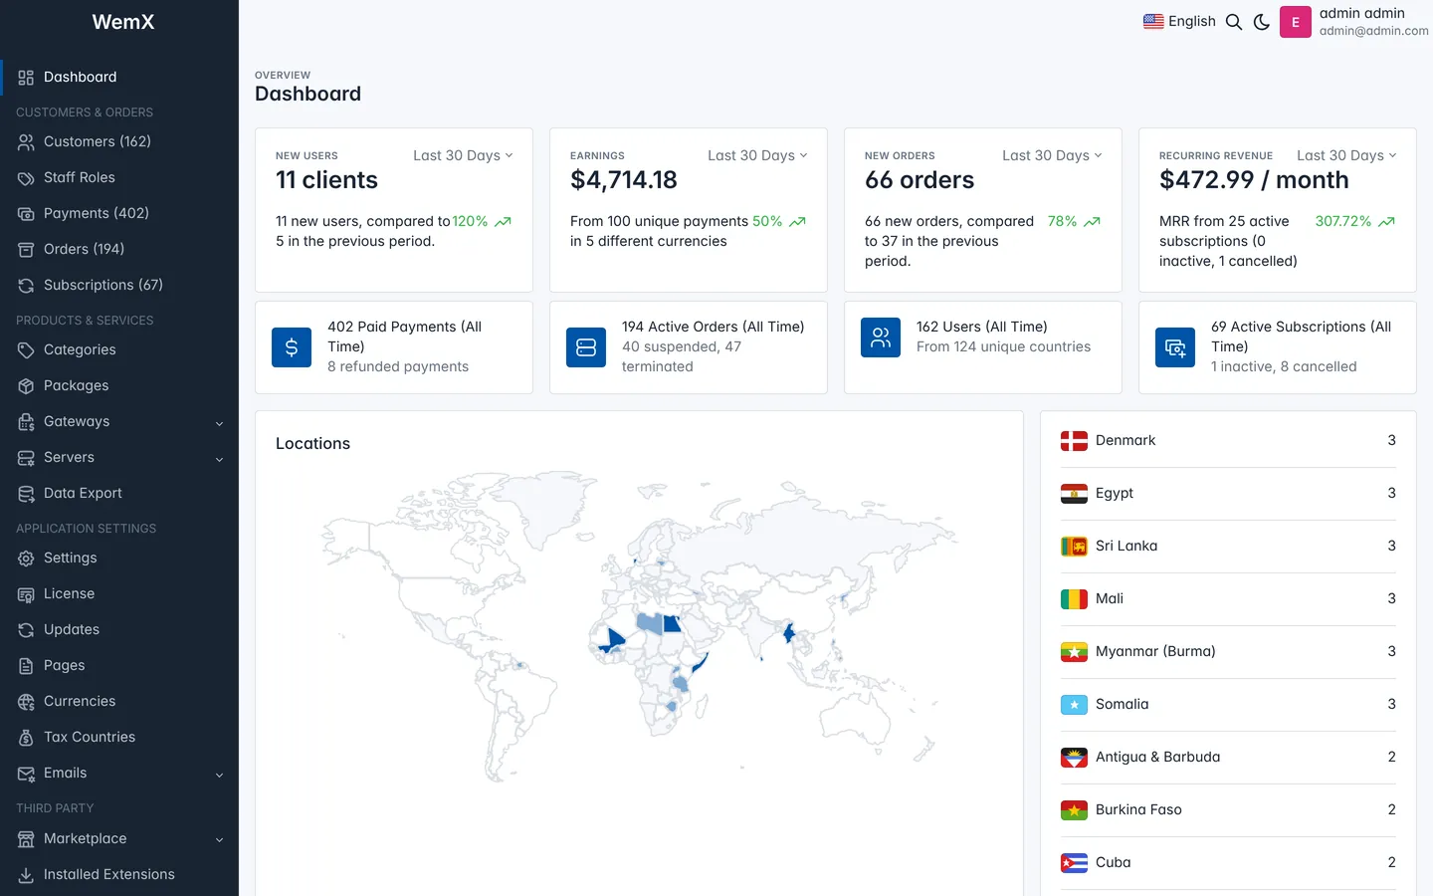Click the search magnifier icon
This screenshot has height=896, width=1433.
pos(1234,22)
